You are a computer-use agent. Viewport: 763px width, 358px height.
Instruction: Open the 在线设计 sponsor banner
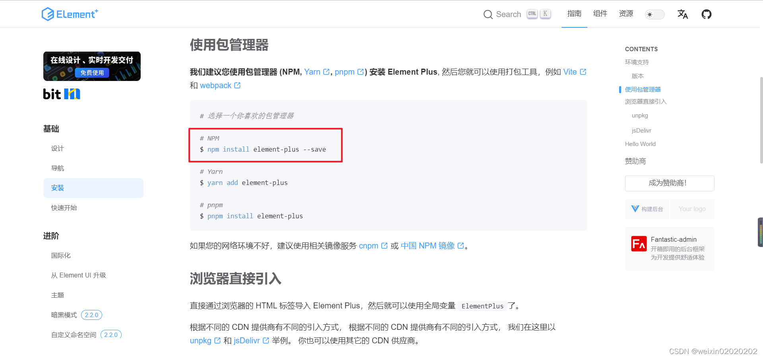92,66
